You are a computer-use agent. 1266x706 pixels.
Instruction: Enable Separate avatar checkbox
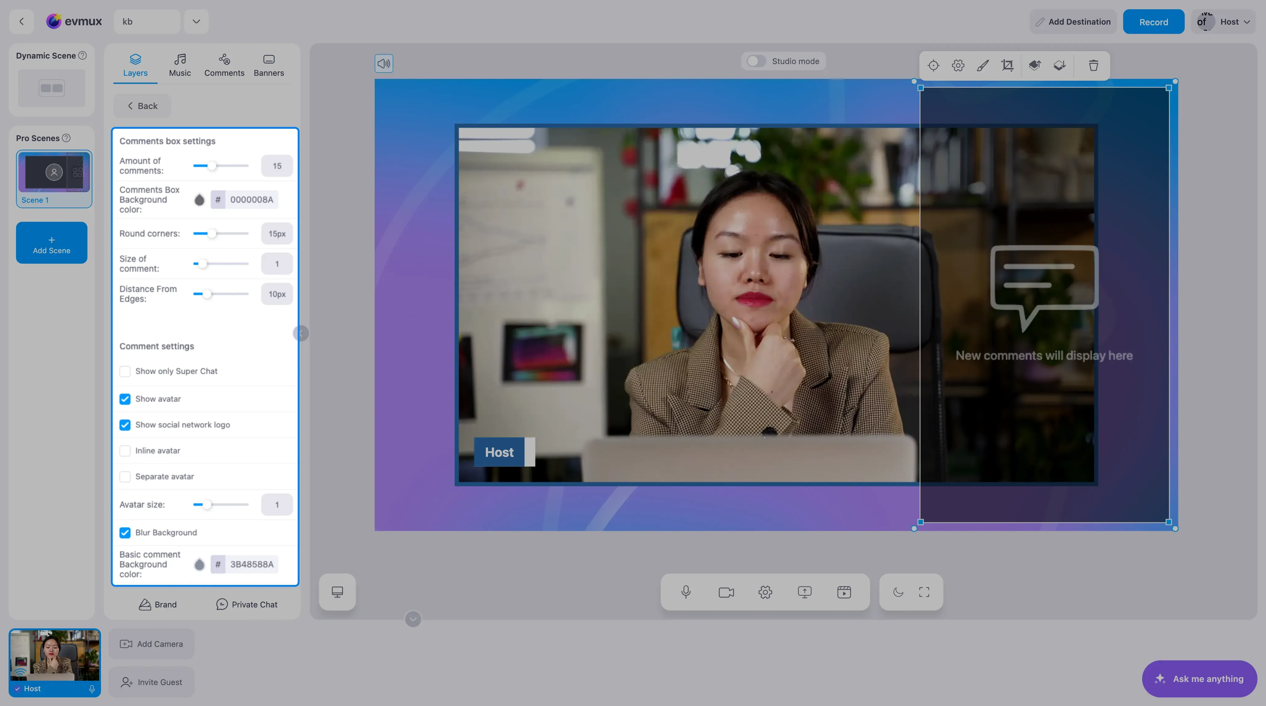click(125, 477)
